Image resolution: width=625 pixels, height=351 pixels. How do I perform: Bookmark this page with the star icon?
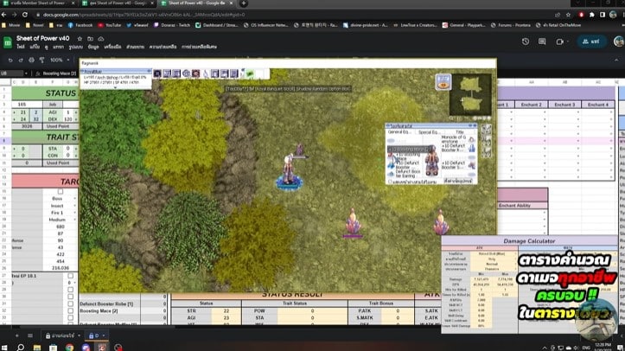pyautogui.click(x=568, y=15)
